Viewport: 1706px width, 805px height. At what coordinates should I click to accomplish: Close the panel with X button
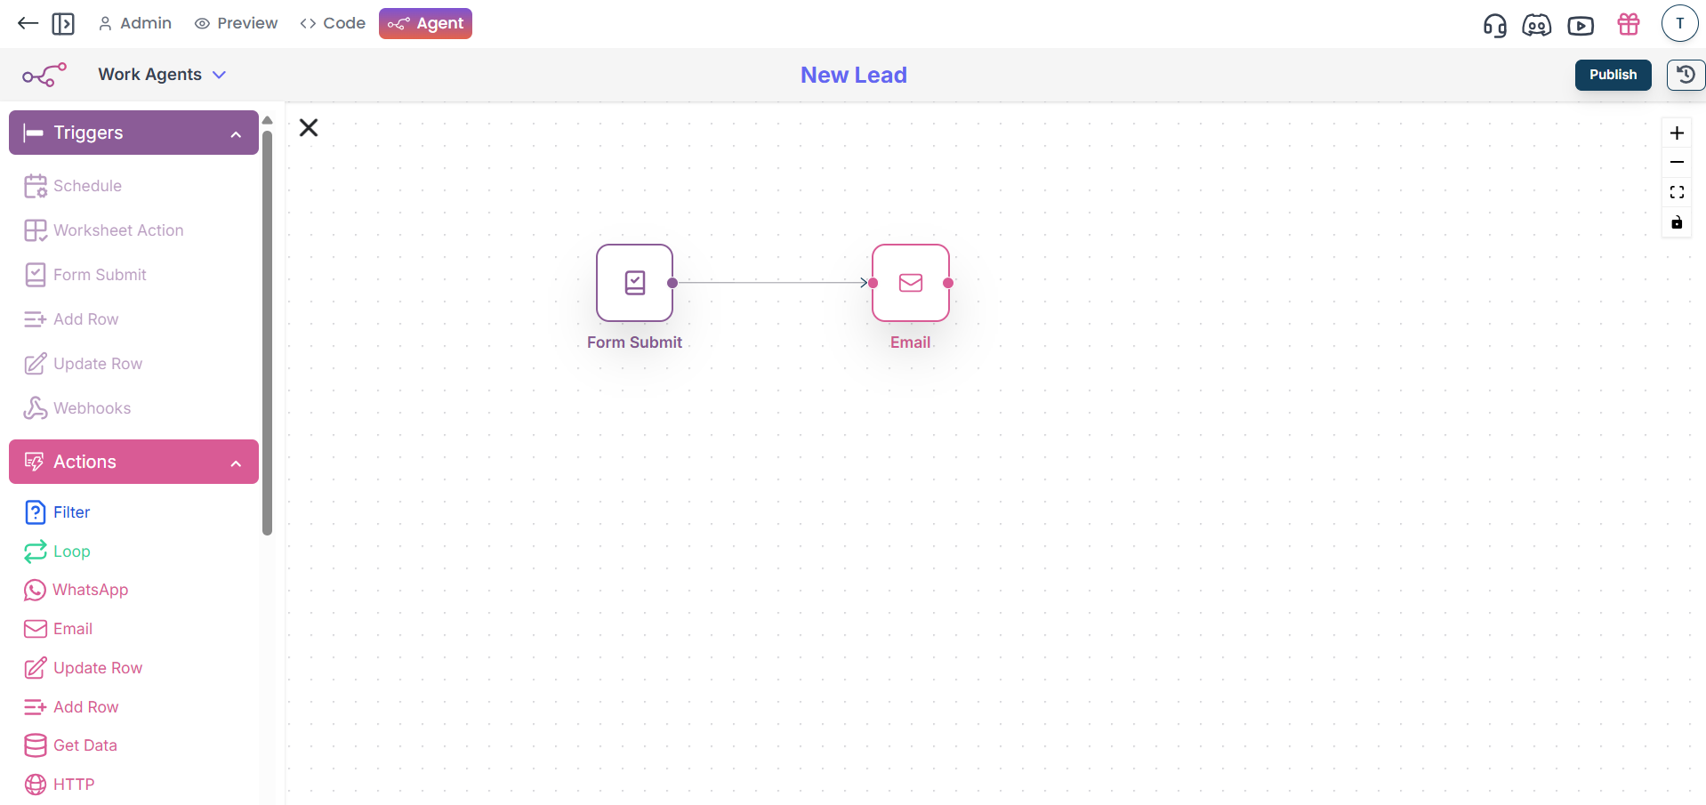[x=309, y=128]
